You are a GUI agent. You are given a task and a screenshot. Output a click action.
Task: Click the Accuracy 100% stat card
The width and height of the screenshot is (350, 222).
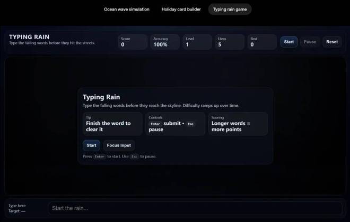point(165,42)
